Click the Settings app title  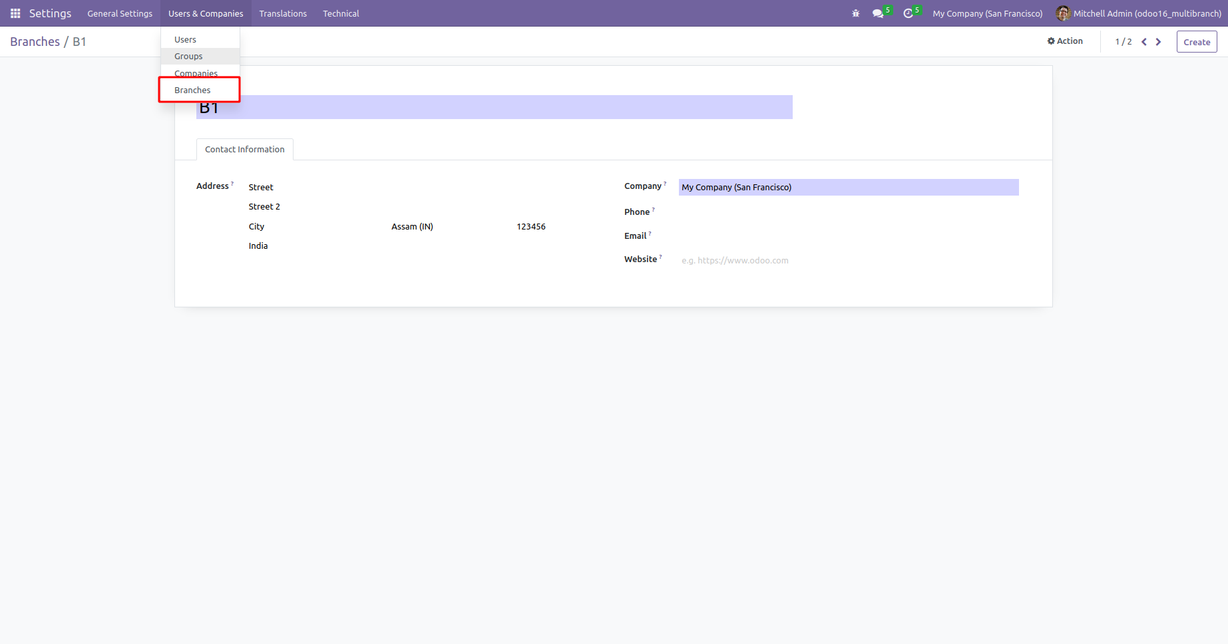(x=50, y=13)
